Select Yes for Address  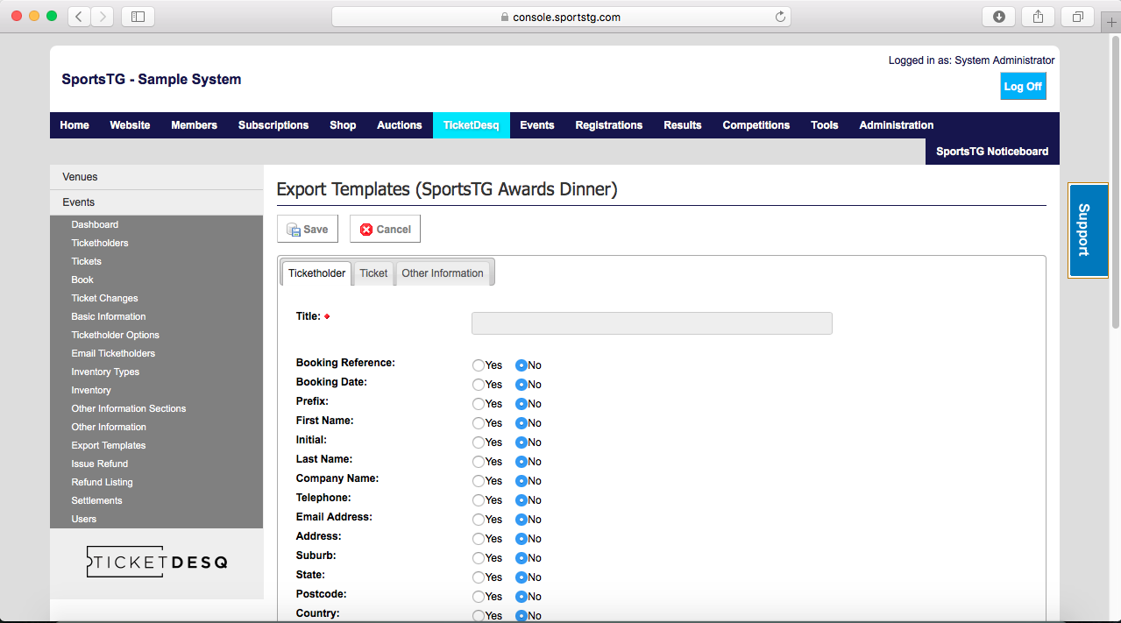pyautogui.click(x=479, y=539)
